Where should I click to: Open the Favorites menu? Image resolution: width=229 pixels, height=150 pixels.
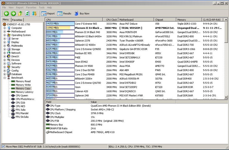(31, 8)
